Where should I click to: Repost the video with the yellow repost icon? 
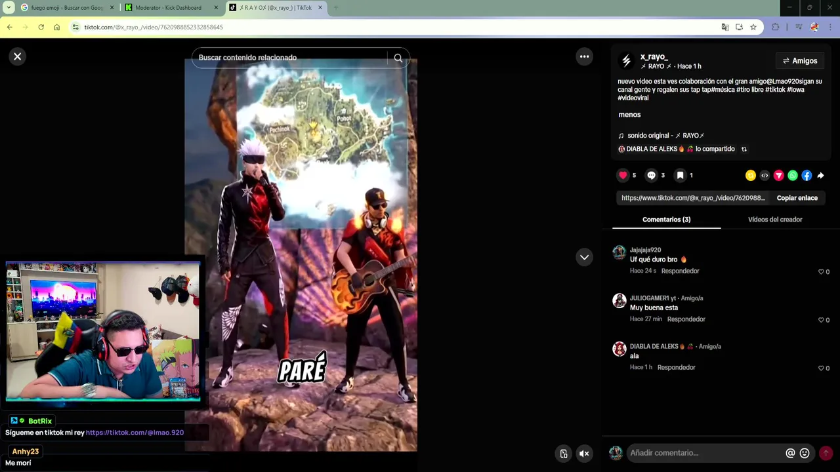click(x=751, y=175)
